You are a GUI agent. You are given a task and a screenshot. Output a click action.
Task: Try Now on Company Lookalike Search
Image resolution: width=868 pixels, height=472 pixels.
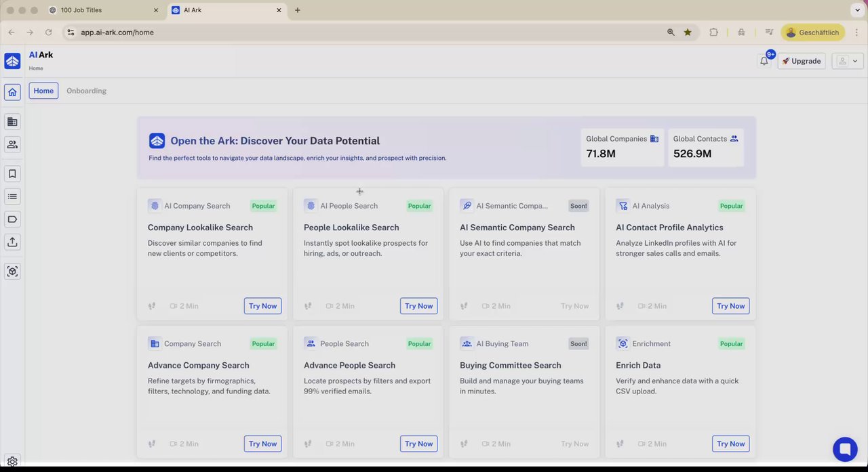[x=262, y=306]
